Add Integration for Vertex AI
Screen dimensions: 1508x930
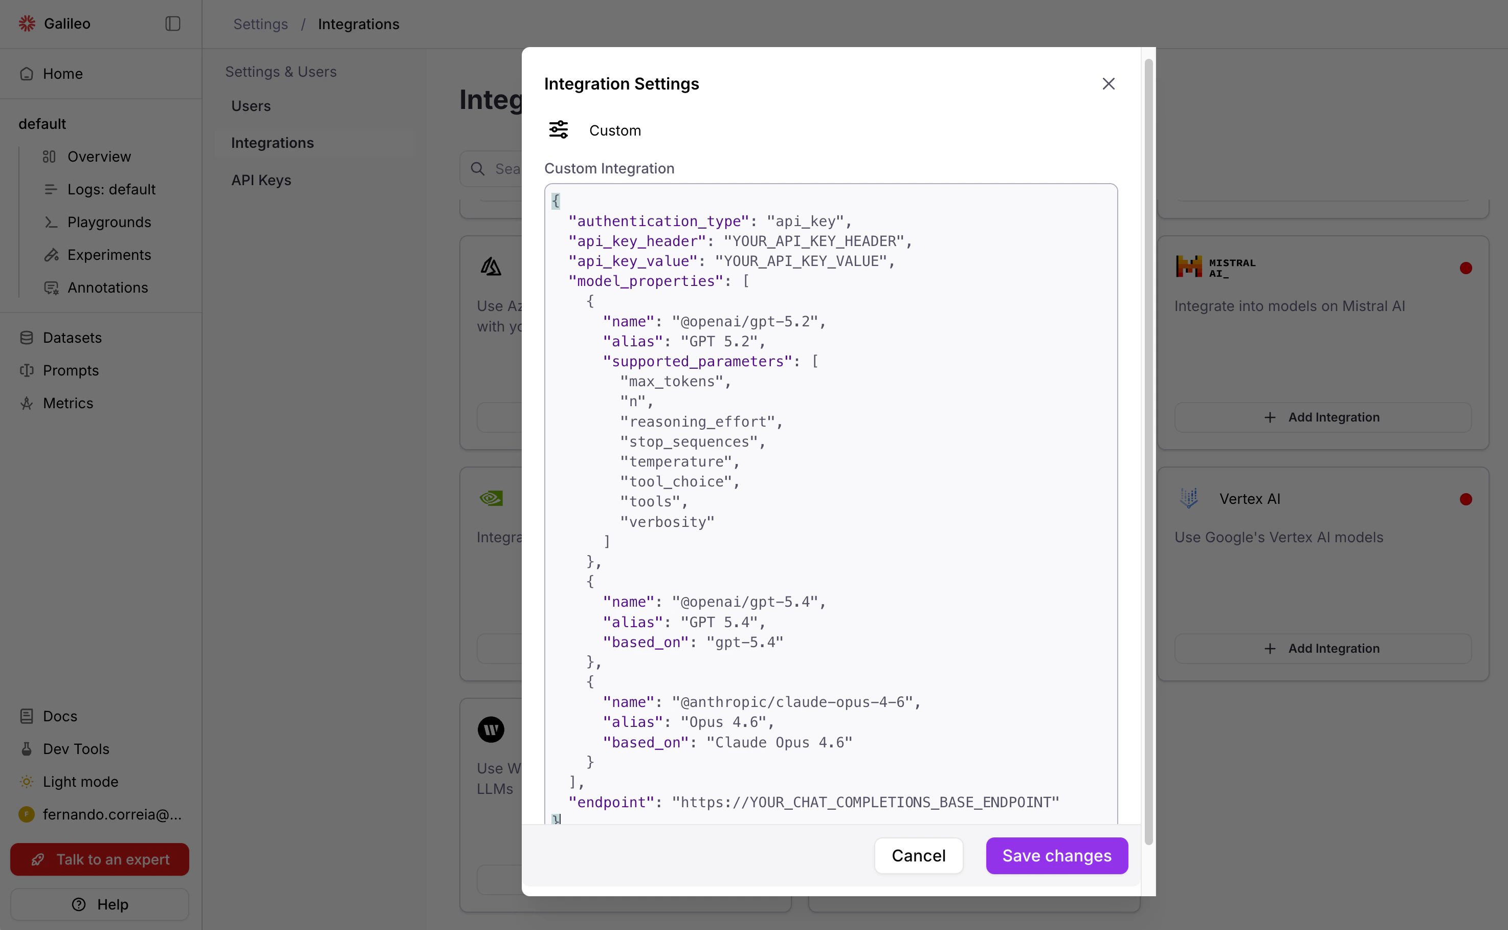coord(1322,648)
